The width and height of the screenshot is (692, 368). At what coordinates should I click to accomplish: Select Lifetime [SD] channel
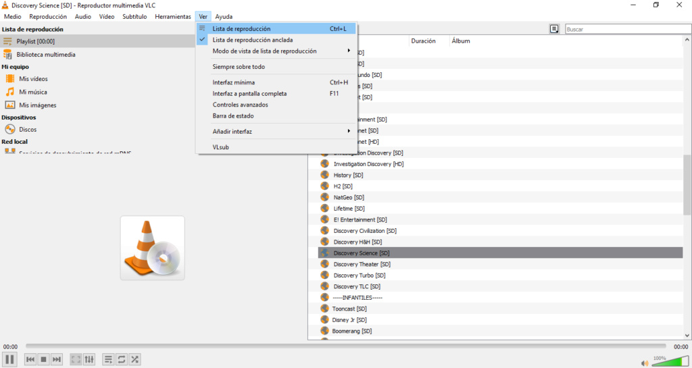[349, 209]
